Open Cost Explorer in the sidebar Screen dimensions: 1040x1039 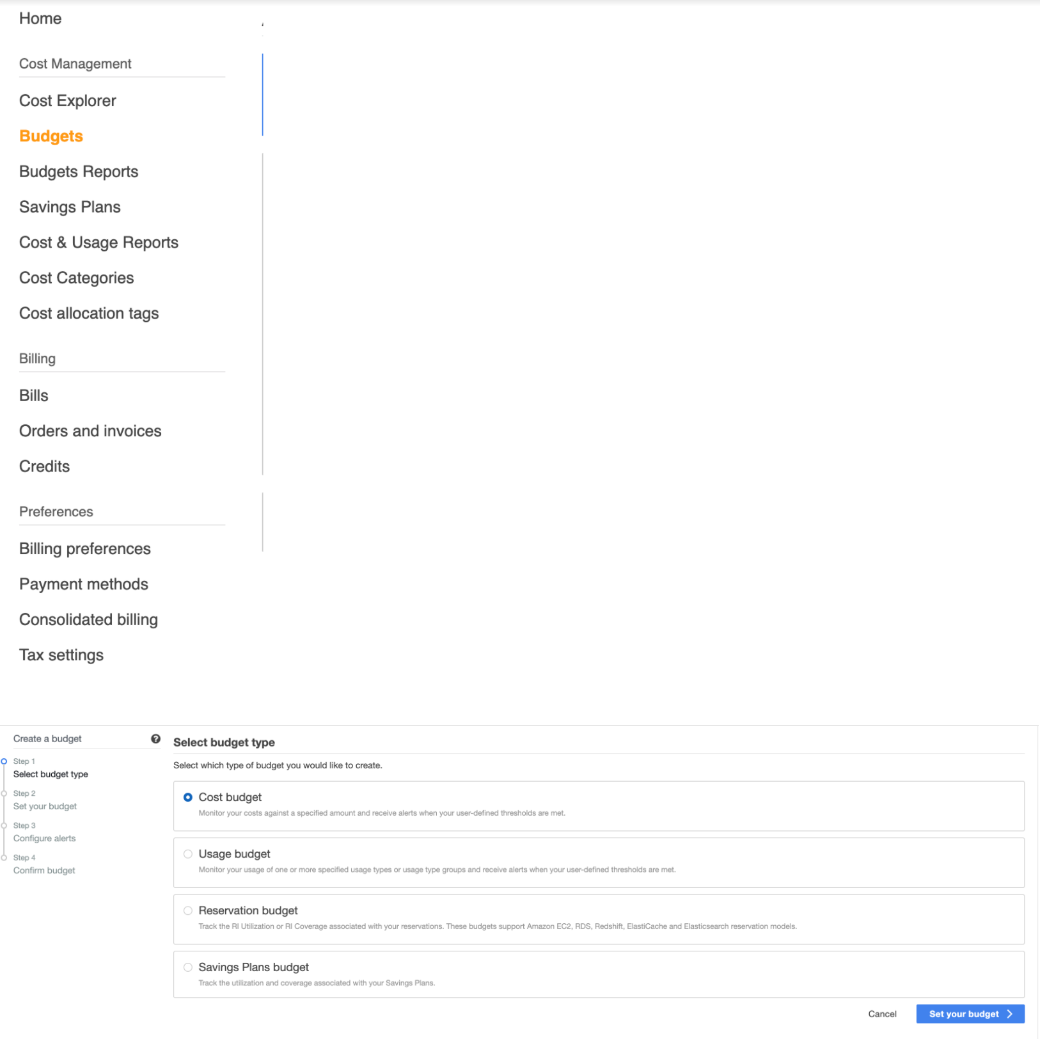[x=68, y=100]
